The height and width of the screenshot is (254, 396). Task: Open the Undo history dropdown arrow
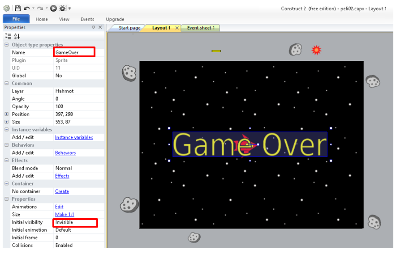[33, 8]
